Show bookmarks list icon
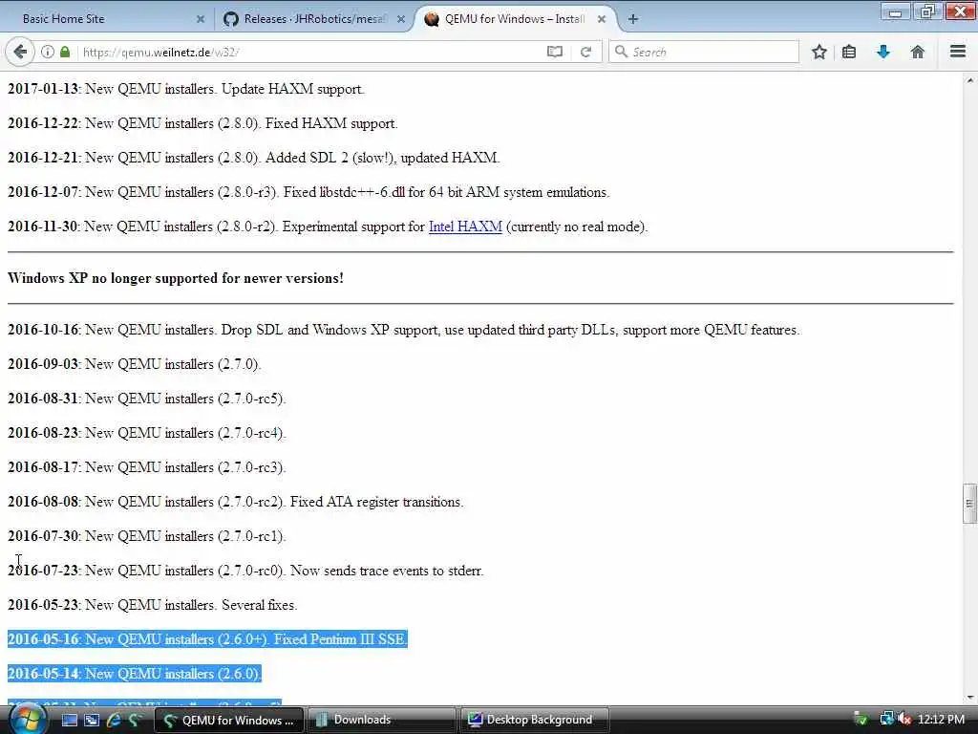The width and height of the screenshot is (978, 734). [x=849, y=52]
